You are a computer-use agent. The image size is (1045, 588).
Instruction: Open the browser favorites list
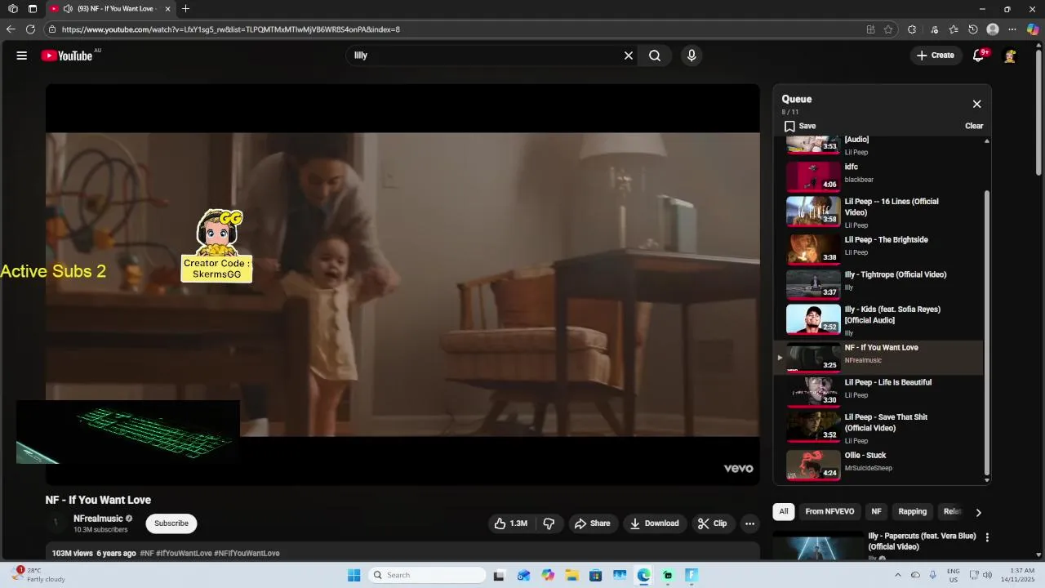pyautogui.click(x=954, y=29)
